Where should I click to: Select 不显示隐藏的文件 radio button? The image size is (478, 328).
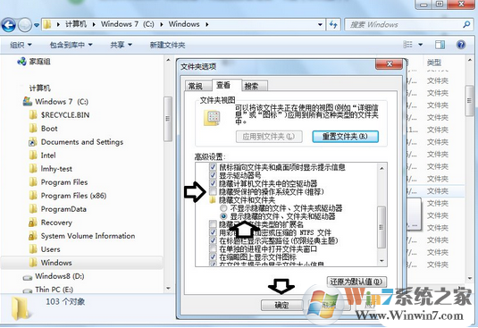(223, 208)
